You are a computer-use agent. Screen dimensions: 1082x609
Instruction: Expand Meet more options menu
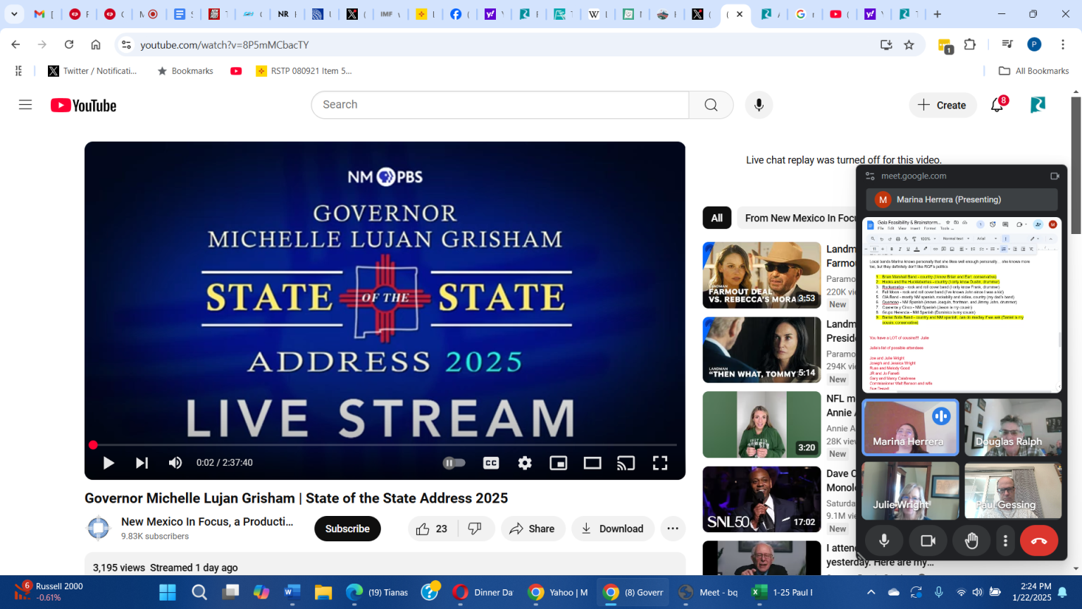pyautogui.click(x=1005, y=541)
